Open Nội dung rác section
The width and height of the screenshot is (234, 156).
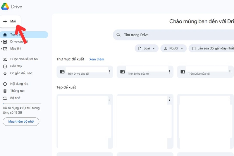(19, 84)
